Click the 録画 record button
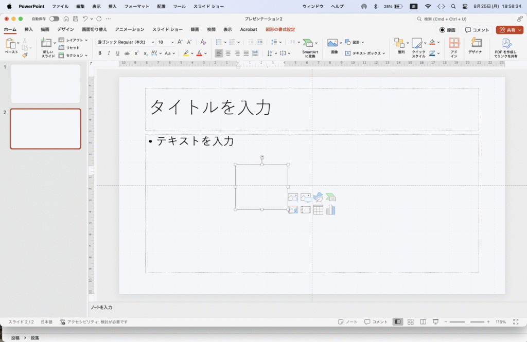Screen dimensions: 527x342 point(447,30)
